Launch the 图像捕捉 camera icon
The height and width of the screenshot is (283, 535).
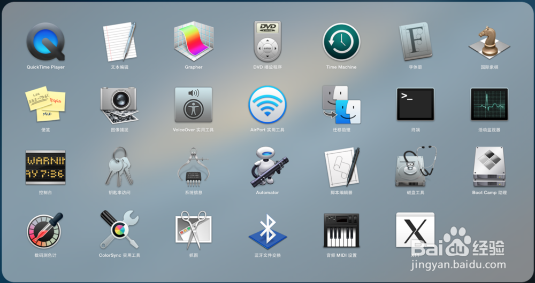coord(119,105)
